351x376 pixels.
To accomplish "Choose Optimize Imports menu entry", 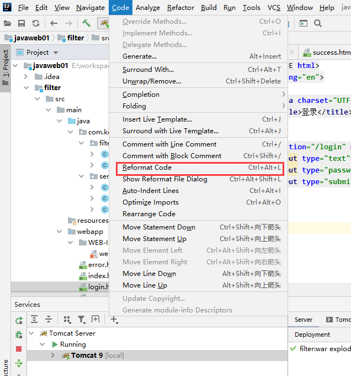I will tap(199, 202).
